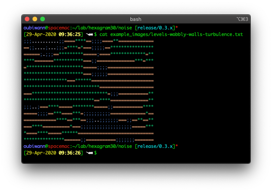Viewport: 272px width, 192px height.
Task: Click the prompt glyph icon on last line
Action: [x=89, y=153]
